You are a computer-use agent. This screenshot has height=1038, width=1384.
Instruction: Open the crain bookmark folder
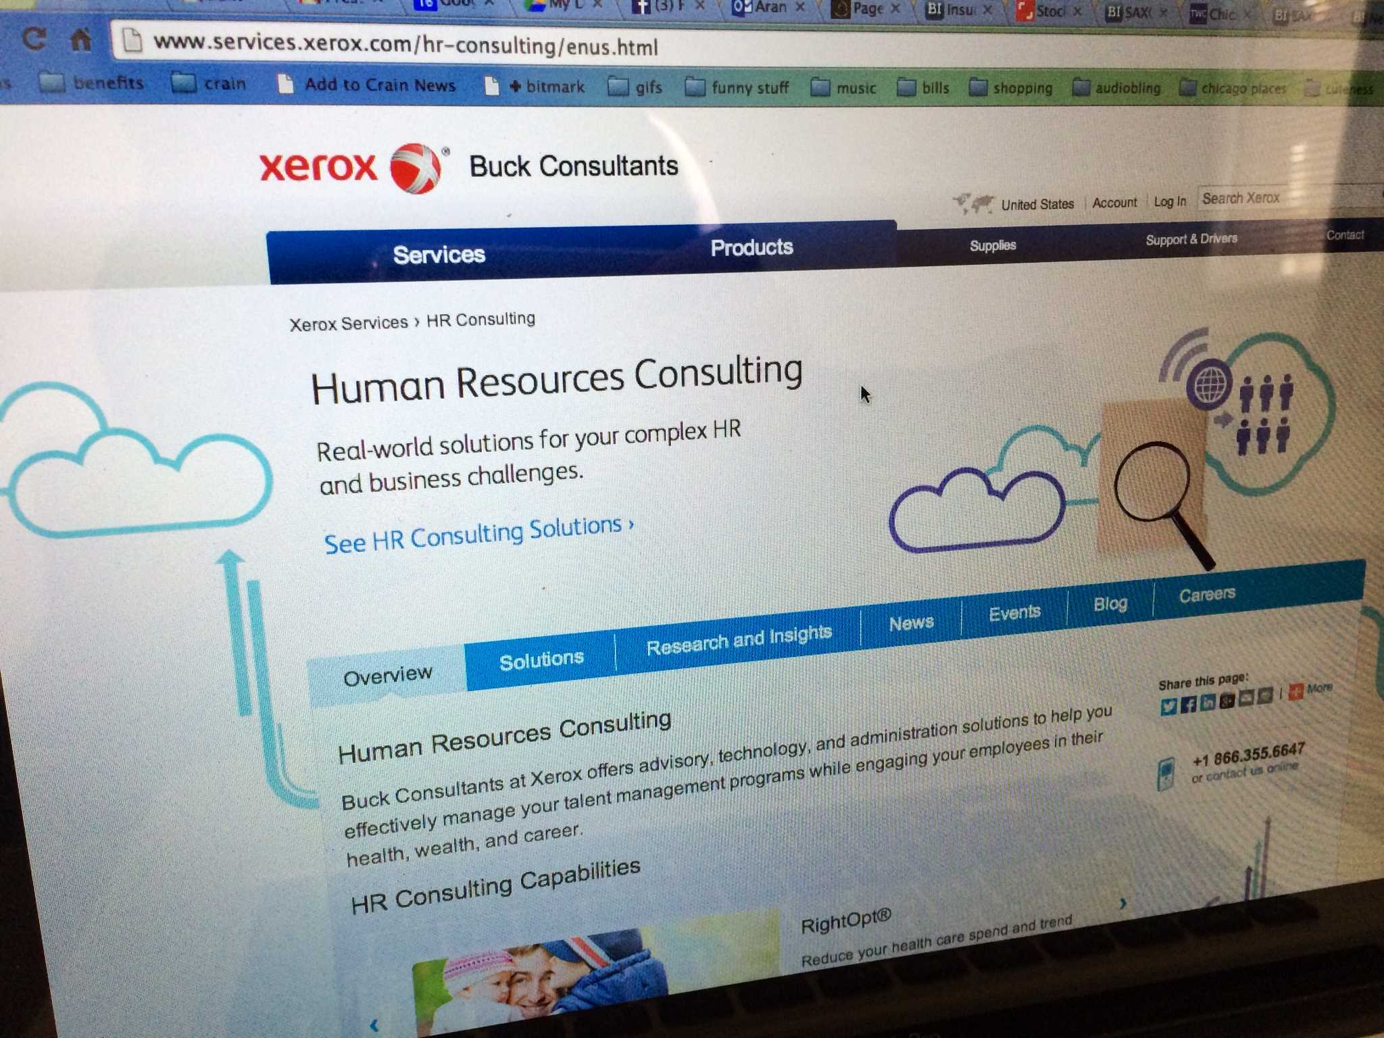pos(208,84)
